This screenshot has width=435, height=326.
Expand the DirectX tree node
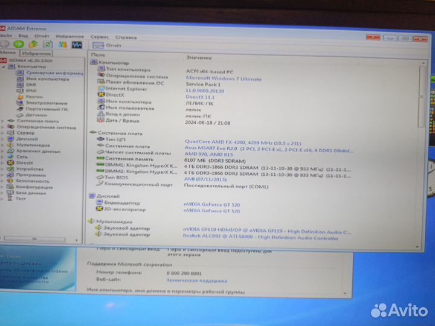coord(3,163)
